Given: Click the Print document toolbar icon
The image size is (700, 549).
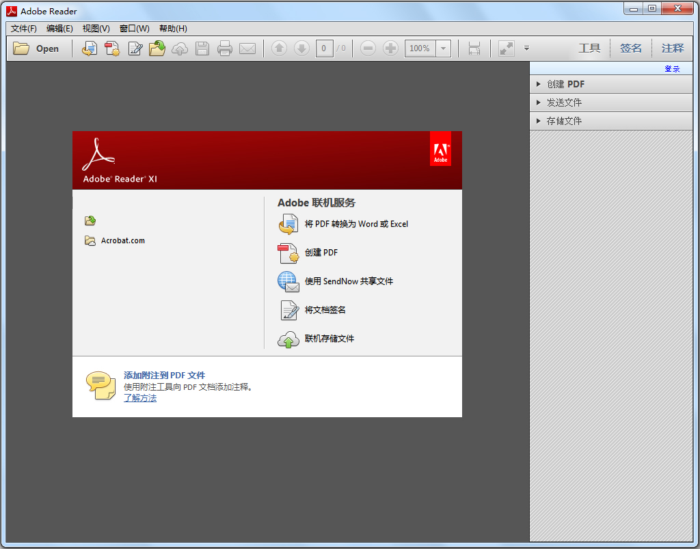Looking at the screenshot, I should 224,48.
